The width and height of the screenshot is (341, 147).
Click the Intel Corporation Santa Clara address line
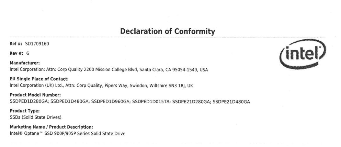[109, 70]
